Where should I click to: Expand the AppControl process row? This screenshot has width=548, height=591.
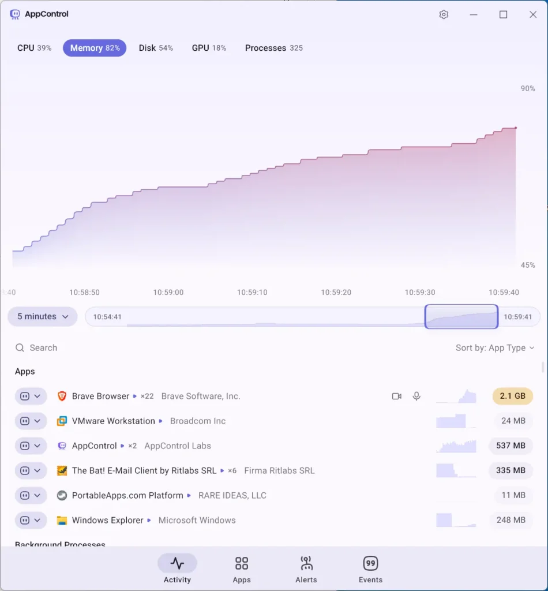36,446
